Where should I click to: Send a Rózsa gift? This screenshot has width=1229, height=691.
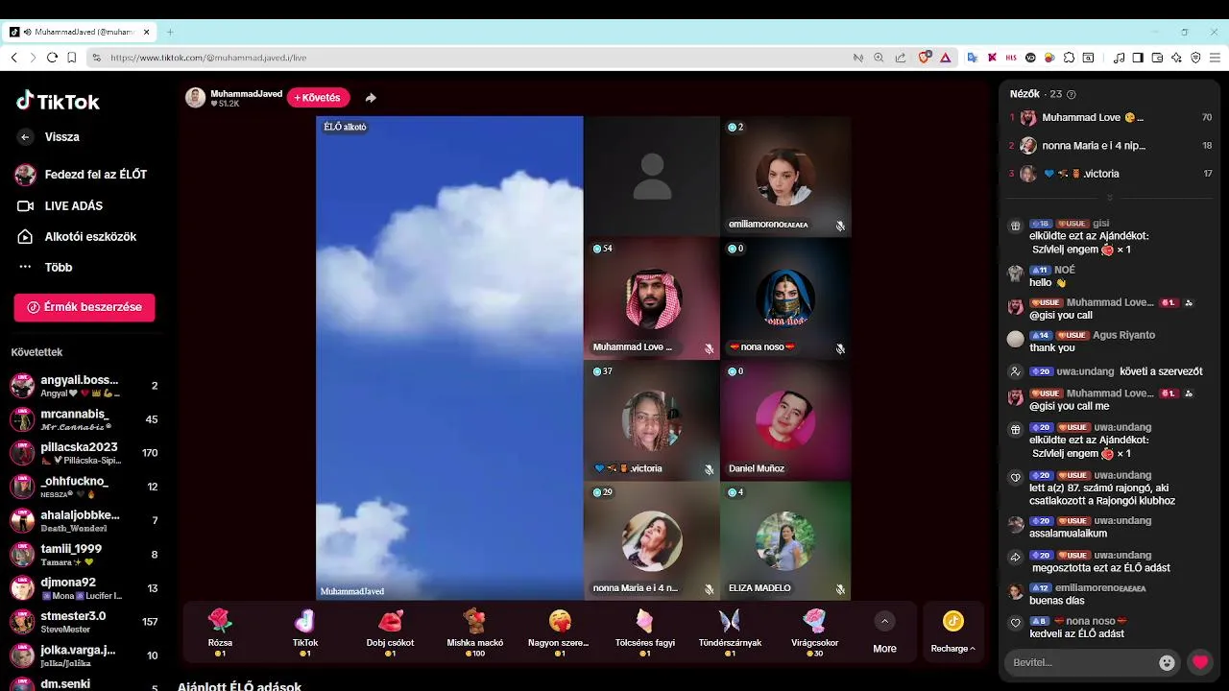220,632
